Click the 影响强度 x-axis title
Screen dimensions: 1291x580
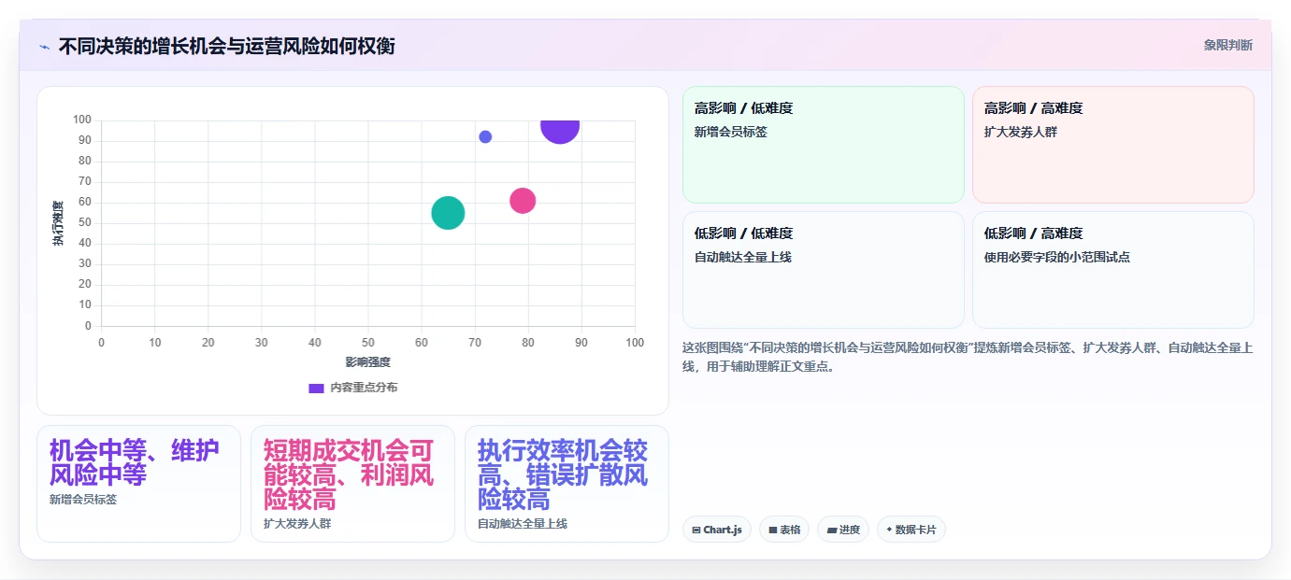(367, 362)
